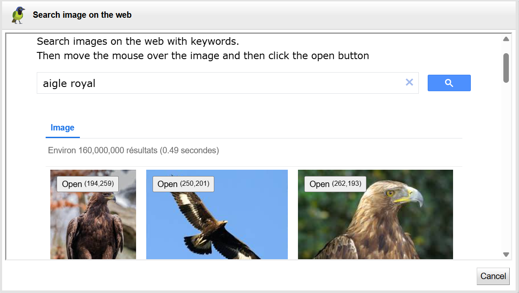
Task: Click the scrollbar down arrow
Action: [506, 254]
